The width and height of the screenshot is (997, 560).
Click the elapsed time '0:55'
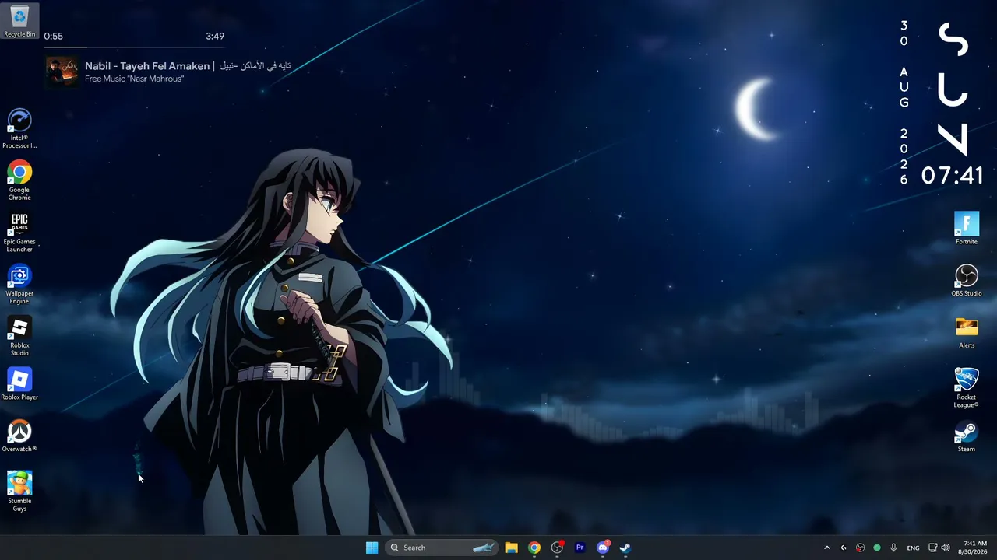[53, 36]
